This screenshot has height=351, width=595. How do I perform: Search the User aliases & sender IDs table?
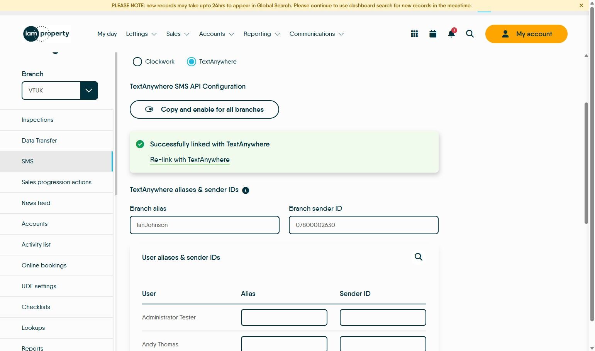419,257
